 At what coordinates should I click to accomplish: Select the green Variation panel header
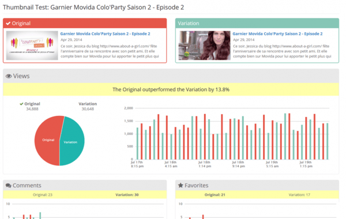(257, 23)
